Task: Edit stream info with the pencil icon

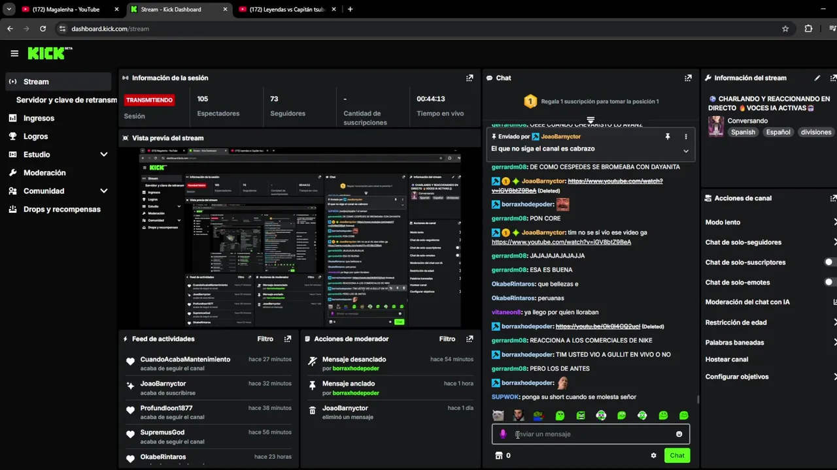Action: coord(817,78)
